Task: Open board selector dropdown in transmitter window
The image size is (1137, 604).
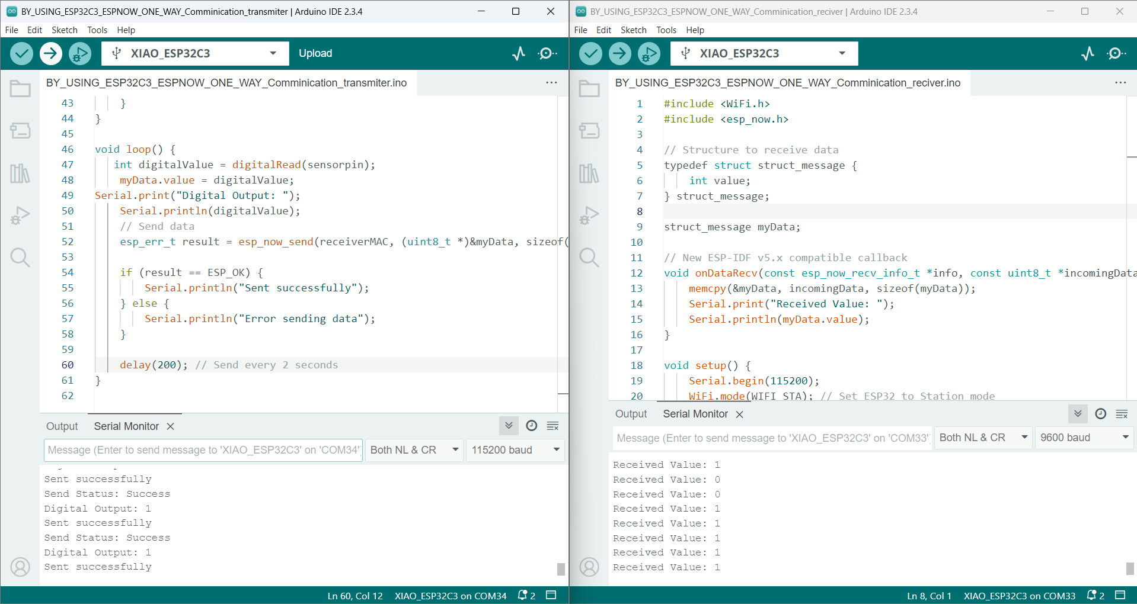Action: click(x=195, y=53)
